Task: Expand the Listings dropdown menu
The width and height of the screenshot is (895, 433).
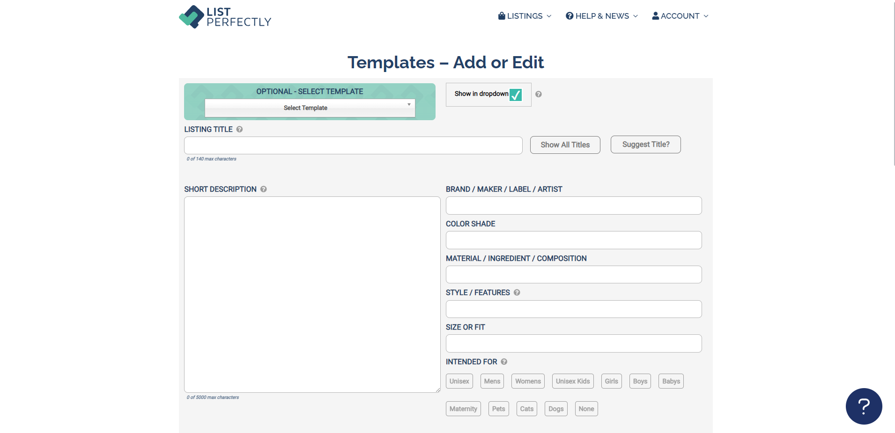Action: pos(524,15)
